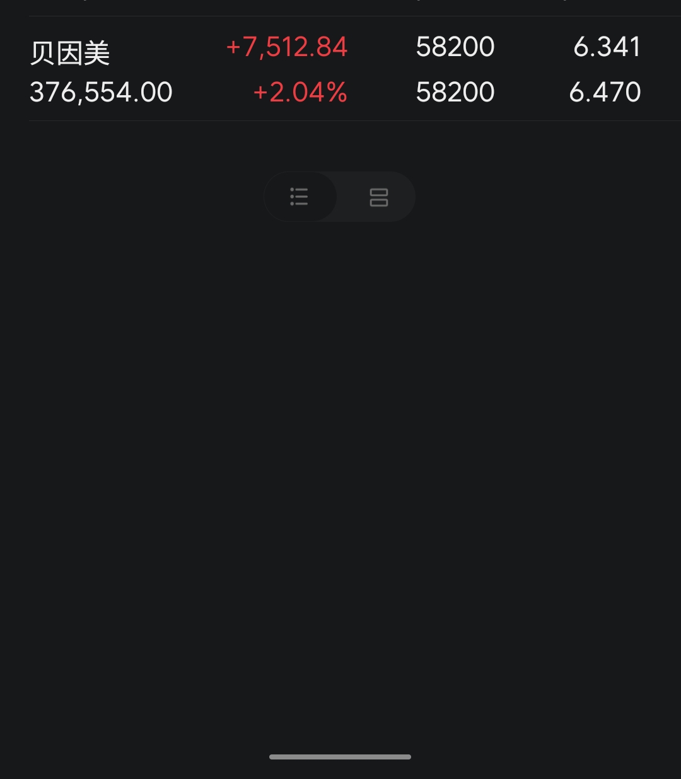This screenshot has height=779, width=681.
Task: Tap the price value 6.341
Action: [607, 47]
